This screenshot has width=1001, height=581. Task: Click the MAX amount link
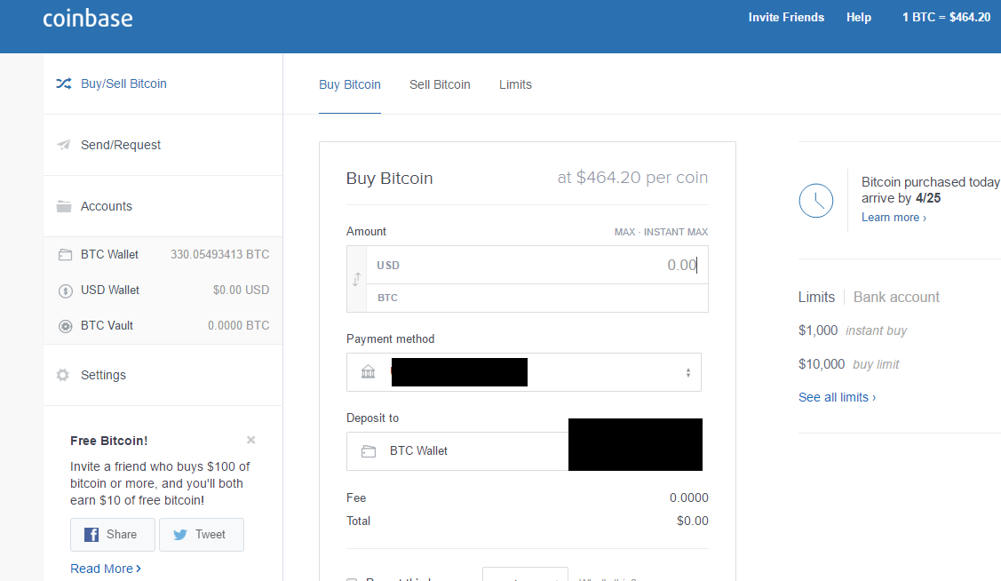click(x=624, y=232)
